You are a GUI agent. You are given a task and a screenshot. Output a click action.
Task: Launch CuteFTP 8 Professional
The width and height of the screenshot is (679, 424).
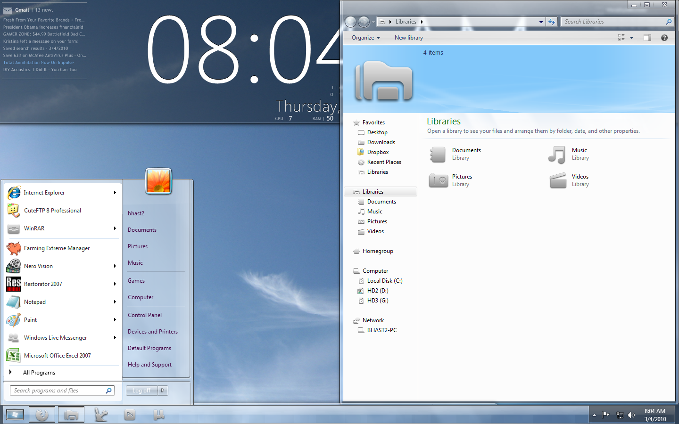point(61,211)
